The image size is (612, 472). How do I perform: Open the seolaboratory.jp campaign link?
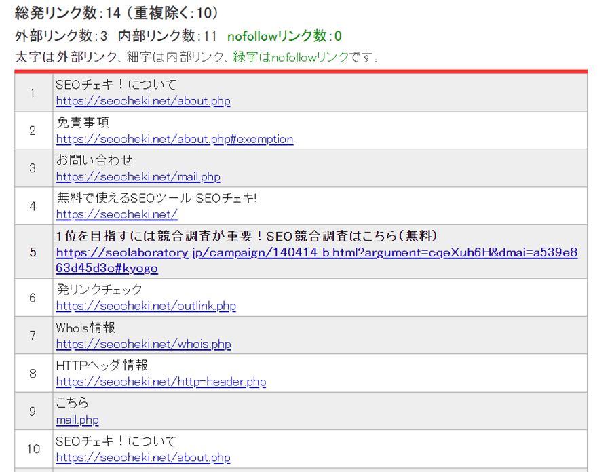tap(317, 260)
